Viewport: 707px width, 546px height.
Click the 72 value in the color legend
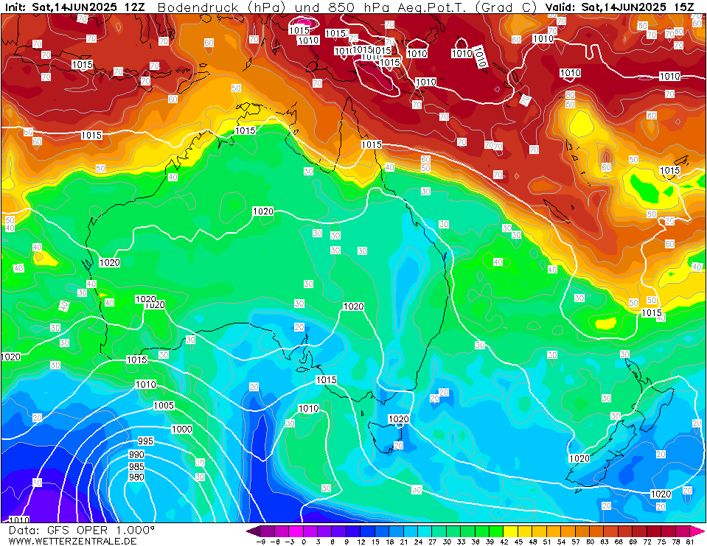(647, 542)
